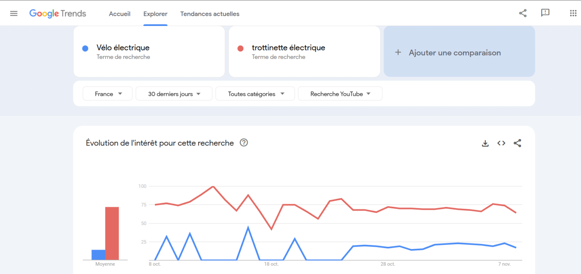Open the help tooltip next to the chart title
Screen dimensions: 581x274
click(244, 143)
